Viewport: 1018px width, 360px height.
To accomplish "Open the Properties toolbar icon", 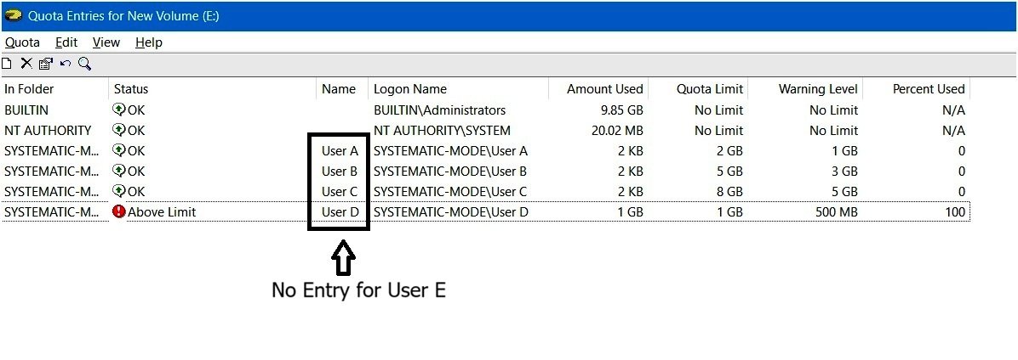I will [x=45, y=64].
